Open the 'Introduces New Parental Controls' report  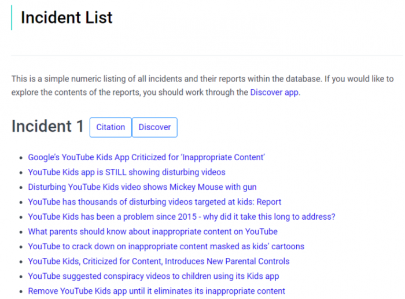coord(159,261)
